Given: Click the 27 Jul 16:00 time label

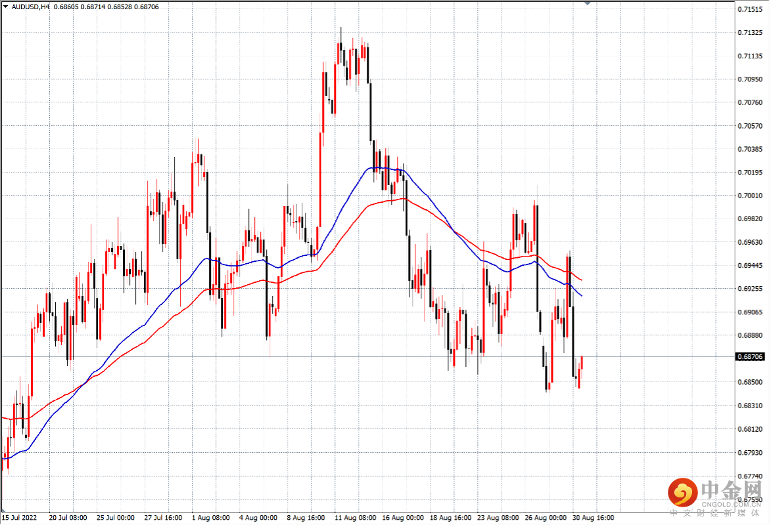Looking at the screenshot, I should 163,518.
